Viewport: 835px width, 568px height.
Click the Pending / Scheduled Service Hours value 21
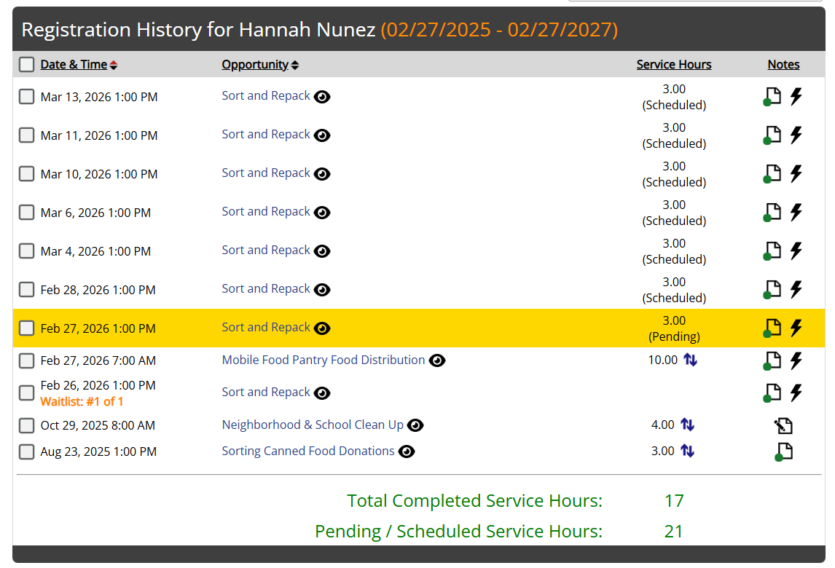[674, 532]
